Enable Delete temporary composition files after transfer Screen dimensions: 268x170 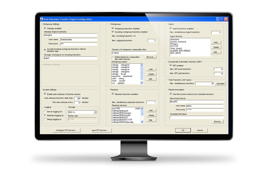(113, 58)
